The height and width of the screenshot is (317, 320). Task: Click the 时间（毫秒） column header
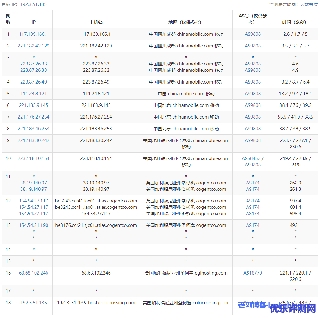(x=295, y=22)
